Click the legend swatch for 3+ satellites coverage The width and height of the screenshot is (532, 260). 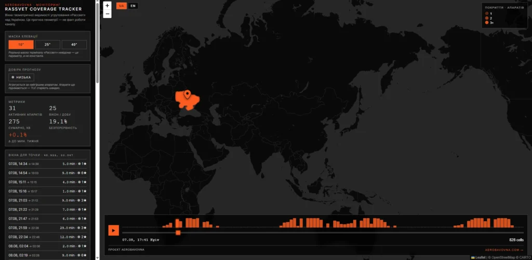pos(486,22)
